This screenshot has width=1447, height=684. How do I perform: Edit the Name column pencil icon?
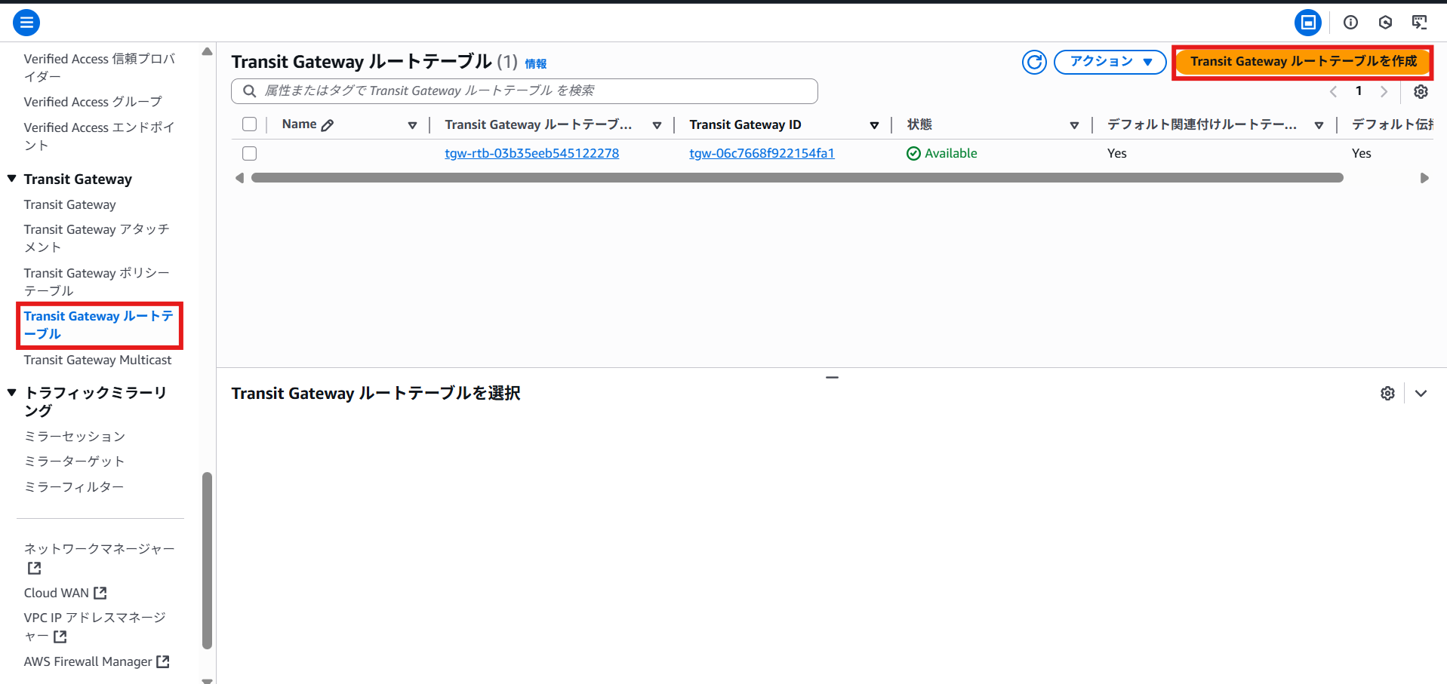tap(328, 125)
